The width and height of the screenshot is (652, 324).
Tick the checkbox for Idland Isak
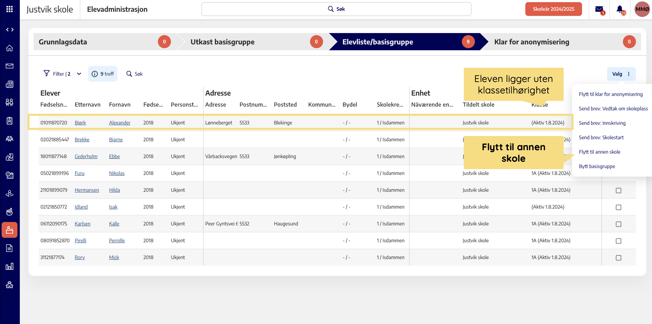pyautogui.click(x=618, y=207)
